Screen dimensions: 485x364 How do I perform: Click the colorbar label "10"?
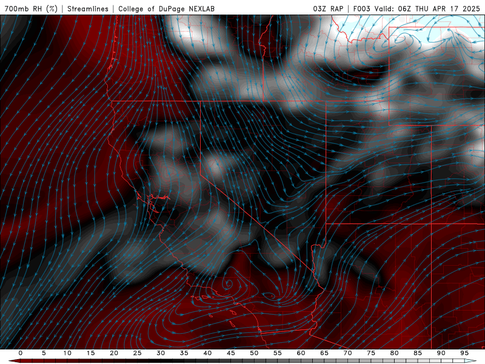click(x=67, y=353)
